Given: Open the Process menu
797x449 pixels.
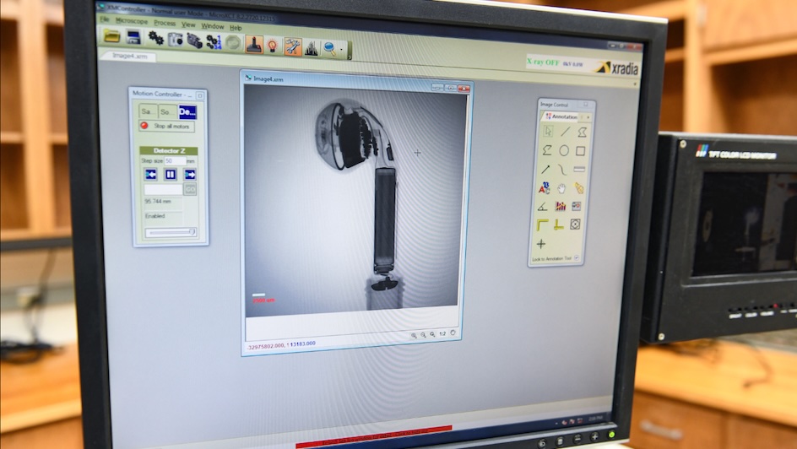Looking at the screenshot, I should 165,23.
